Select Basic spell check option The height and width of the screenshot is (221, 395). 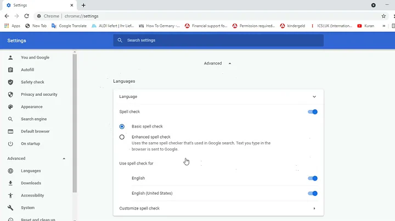click(122, 126)
